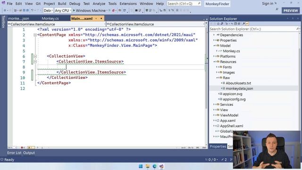Click the bookmark icon in toolbar
Screen dimensions: 302x170
pyautogui.click(x=177, y=10)
